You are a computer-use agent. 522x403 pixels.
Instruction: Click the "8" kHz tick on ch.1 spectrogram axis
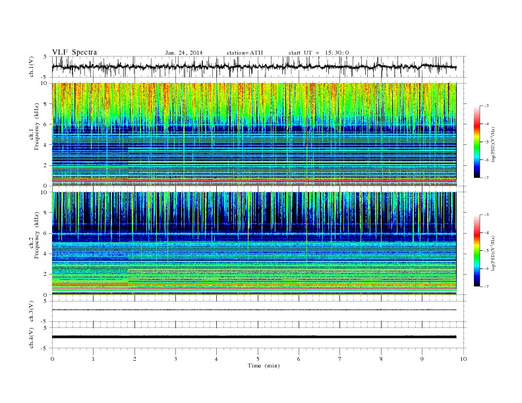coord(46,104)
